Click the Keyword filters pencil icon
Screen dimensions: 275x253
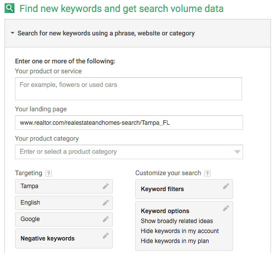click(226, 186)
